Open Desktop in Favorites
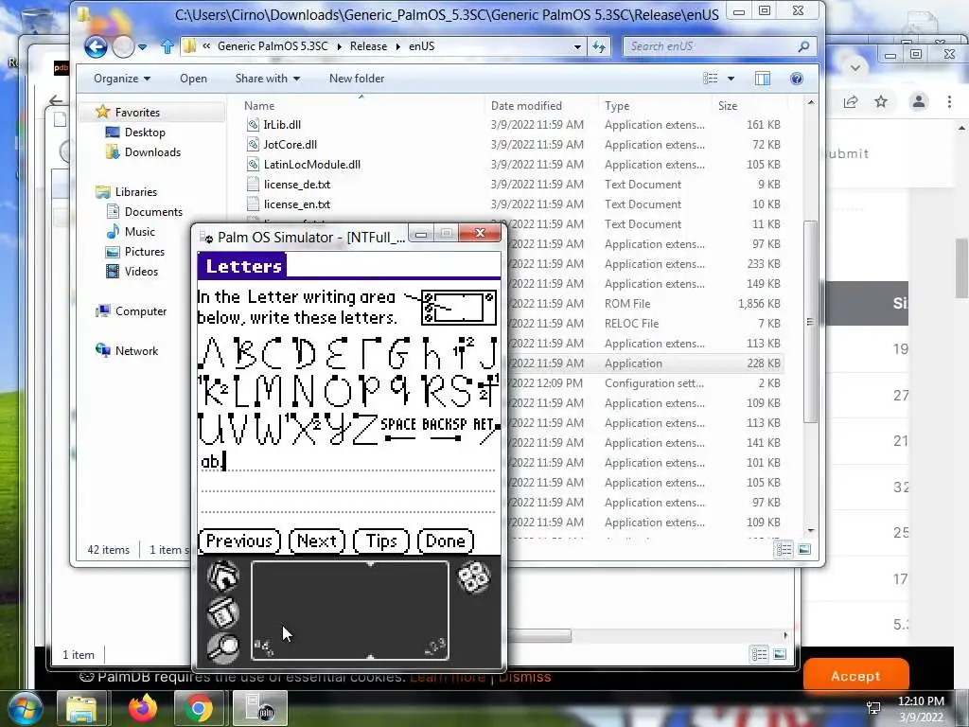The width and height of the screenshot is (969, 727). 145,133
